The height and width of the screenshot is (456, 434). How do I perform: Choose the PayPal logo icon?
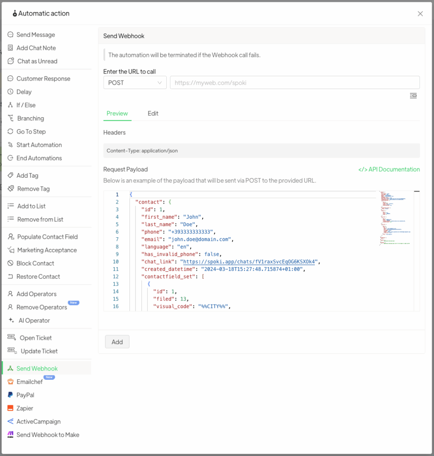11,395
